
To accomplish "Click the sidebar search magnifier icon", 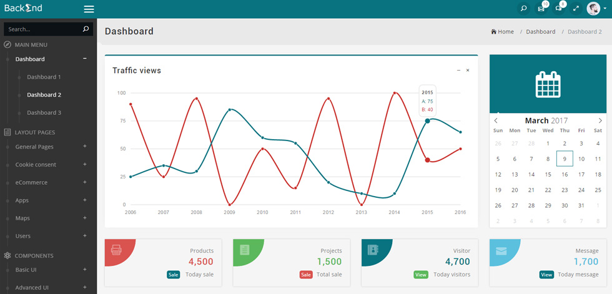I will 86,29.
